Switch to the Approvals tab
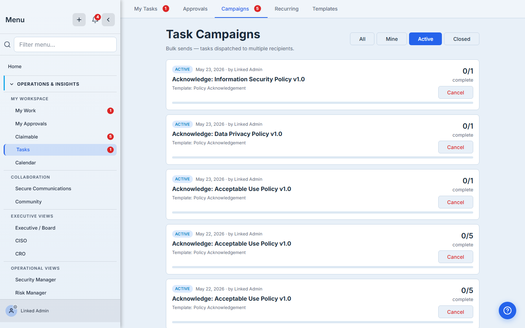The image size is (525, 328). click(195, 9)
